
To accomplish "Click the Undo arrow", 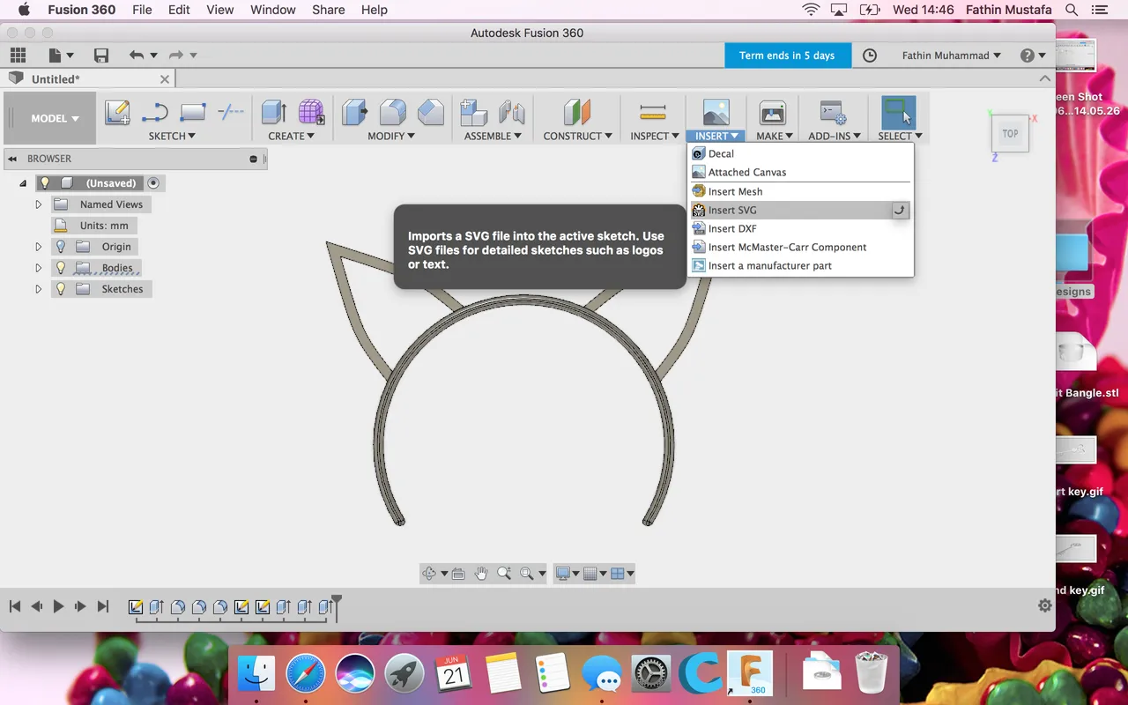I will (137, 56).
